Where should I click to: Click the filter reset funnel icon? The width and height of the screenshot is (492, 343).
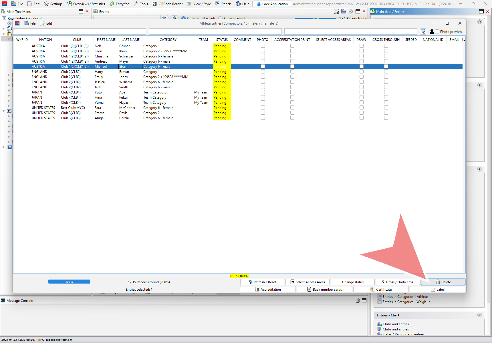(x=423, y=31)
